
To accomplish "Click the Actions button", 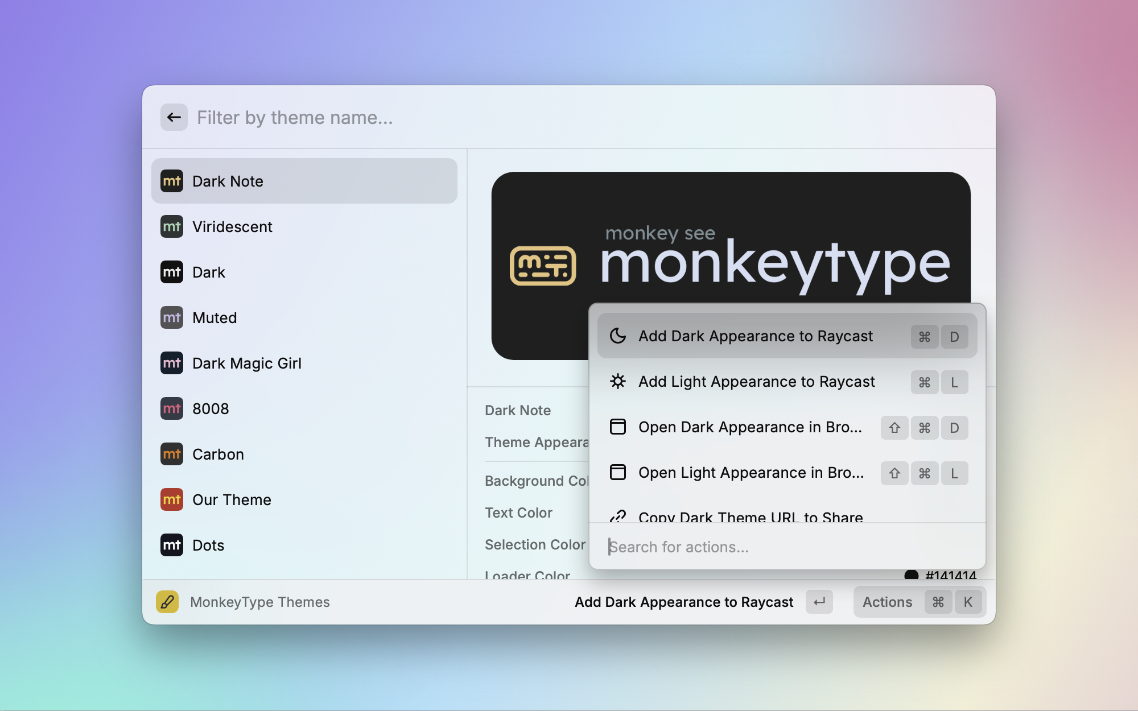I will [887, 601].
